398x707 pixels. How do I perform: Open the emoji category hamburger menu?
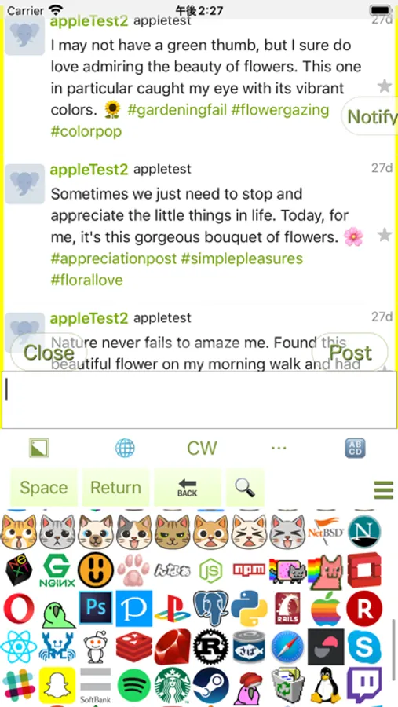click(384, 490)
